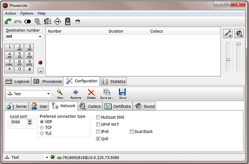The image size is (249, 164).
Task: Click the Local port input field
Action: 19,122
